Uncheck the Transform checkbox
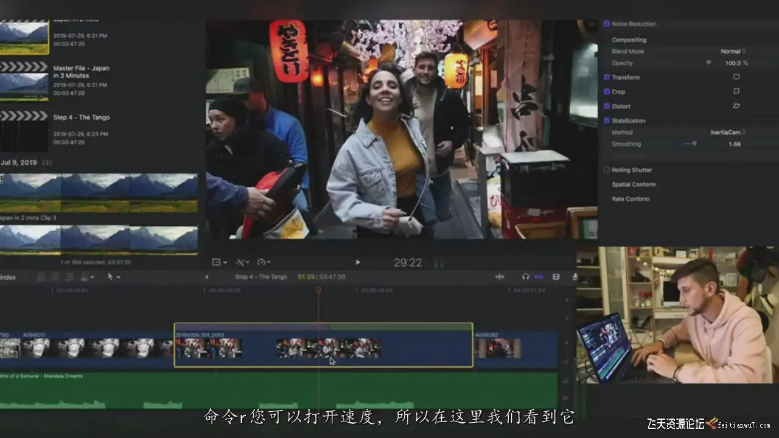This screenshot has height=438, width=779. click(x=606, y=77)
